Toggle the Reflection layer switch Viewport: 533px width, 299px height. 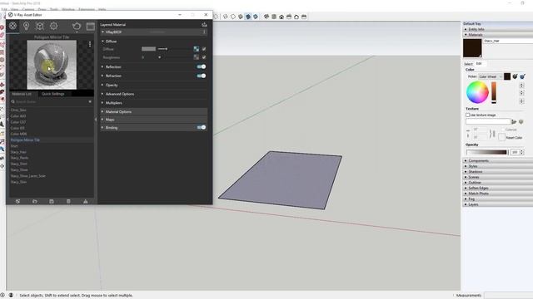point(202,66)
